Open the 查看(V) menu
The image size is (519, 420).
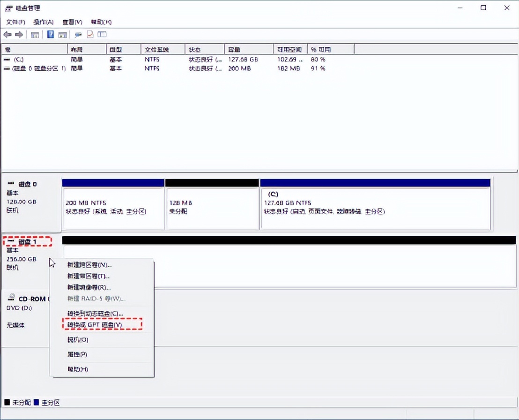[72, 22]
